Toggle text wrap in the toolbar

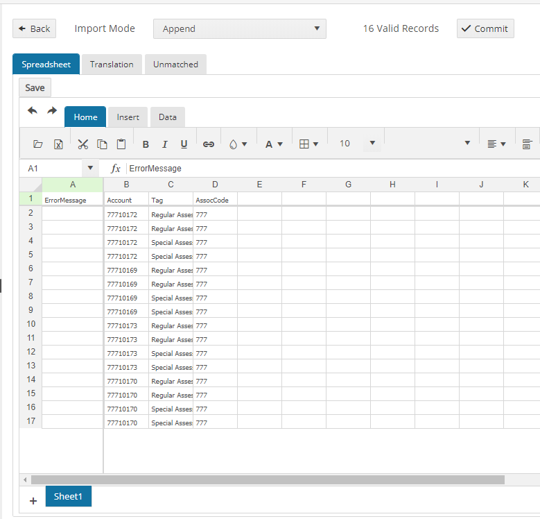coord(527,144)
